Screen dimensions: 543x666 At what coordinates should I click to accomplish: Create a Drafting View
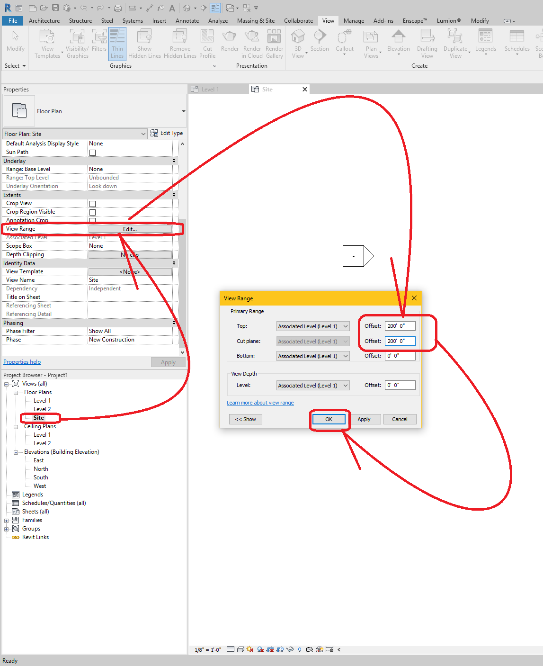pos(427,43)
